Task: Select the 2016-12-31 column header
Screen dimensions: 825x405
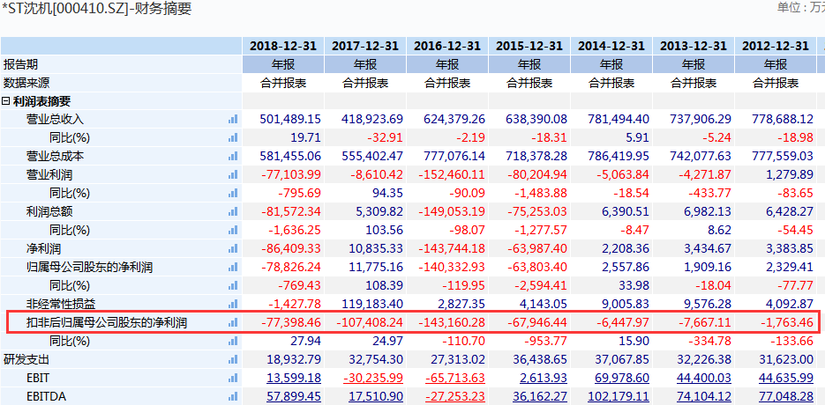Action: coord(447,47)
